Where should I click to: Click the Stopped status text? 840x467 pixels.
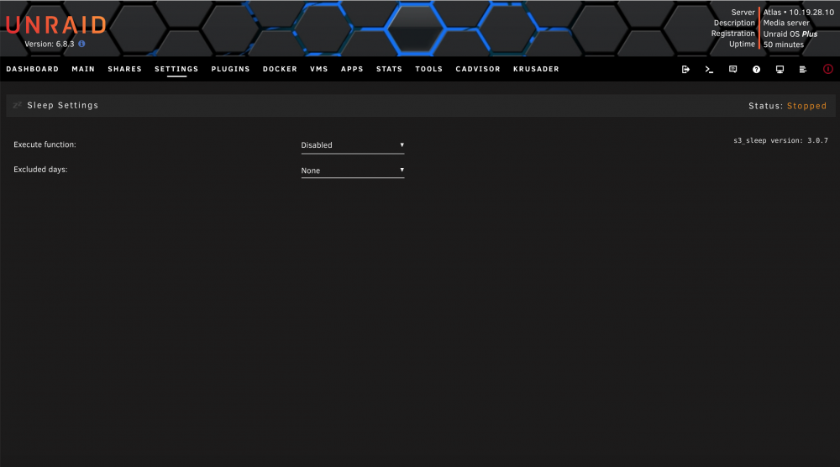[806, 106]
